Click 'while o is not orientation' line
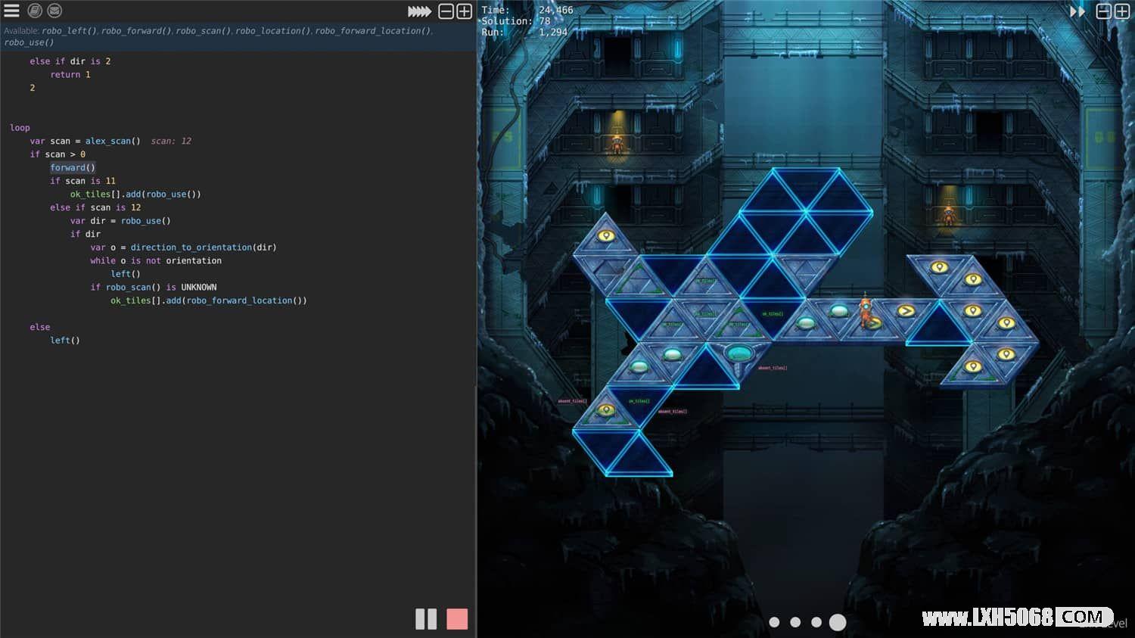The height and width of the screenshot is (638, 1135). (156, 260)
